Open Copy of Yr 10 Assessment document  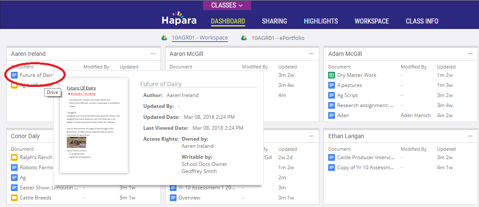tap(365, 168)
